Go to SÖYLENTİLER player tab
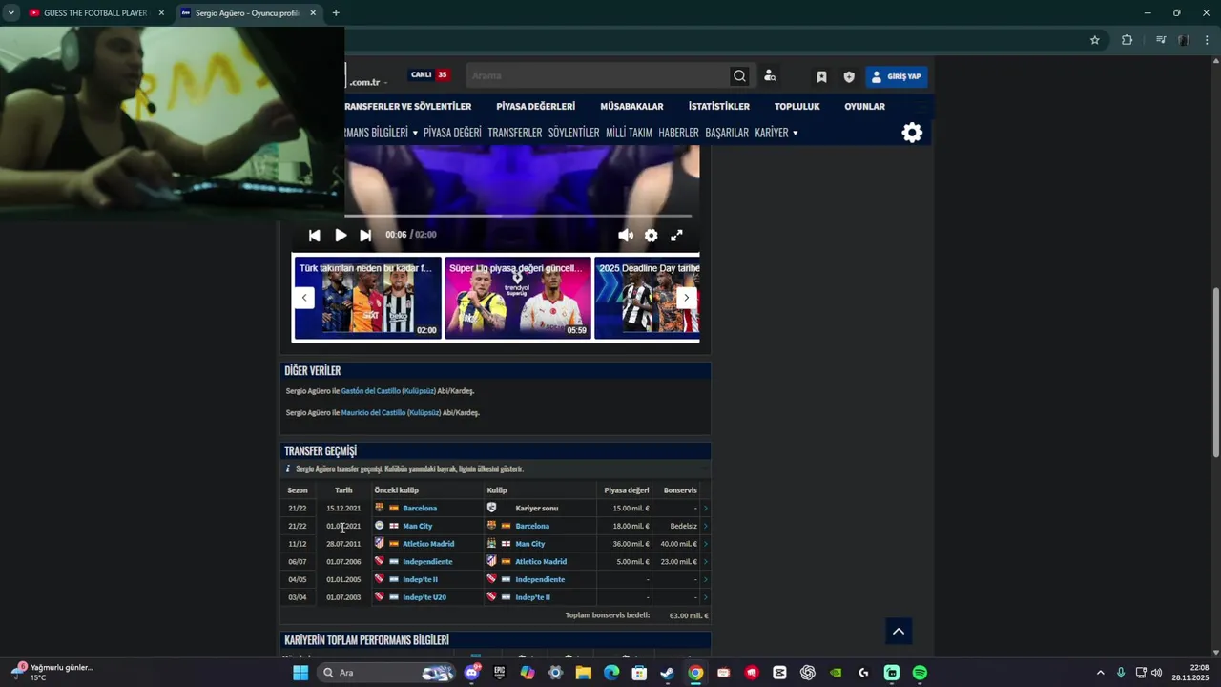Screen dimensions: 1221x687 coord(573,133)
